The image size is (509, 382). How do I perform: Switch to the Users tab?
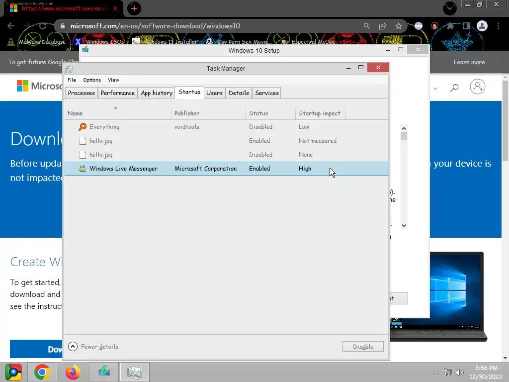(214, 93)
